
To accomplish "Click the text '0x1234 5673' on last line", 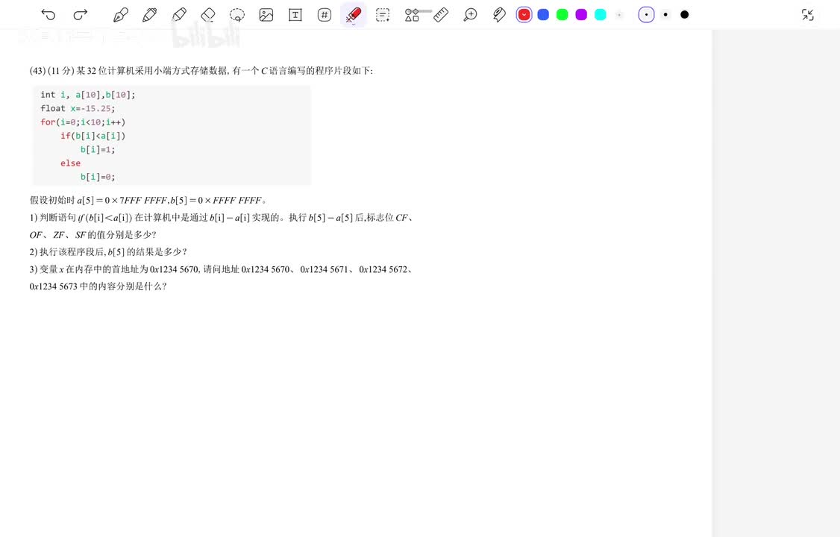I will [x=54, y=286].
